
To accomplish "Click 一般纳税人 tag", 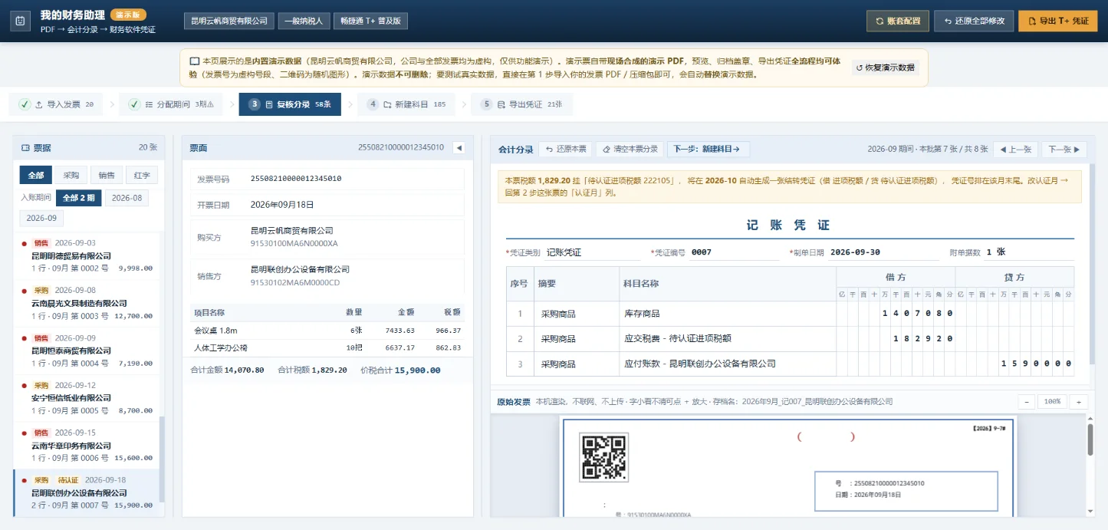I will click(304, 21).
